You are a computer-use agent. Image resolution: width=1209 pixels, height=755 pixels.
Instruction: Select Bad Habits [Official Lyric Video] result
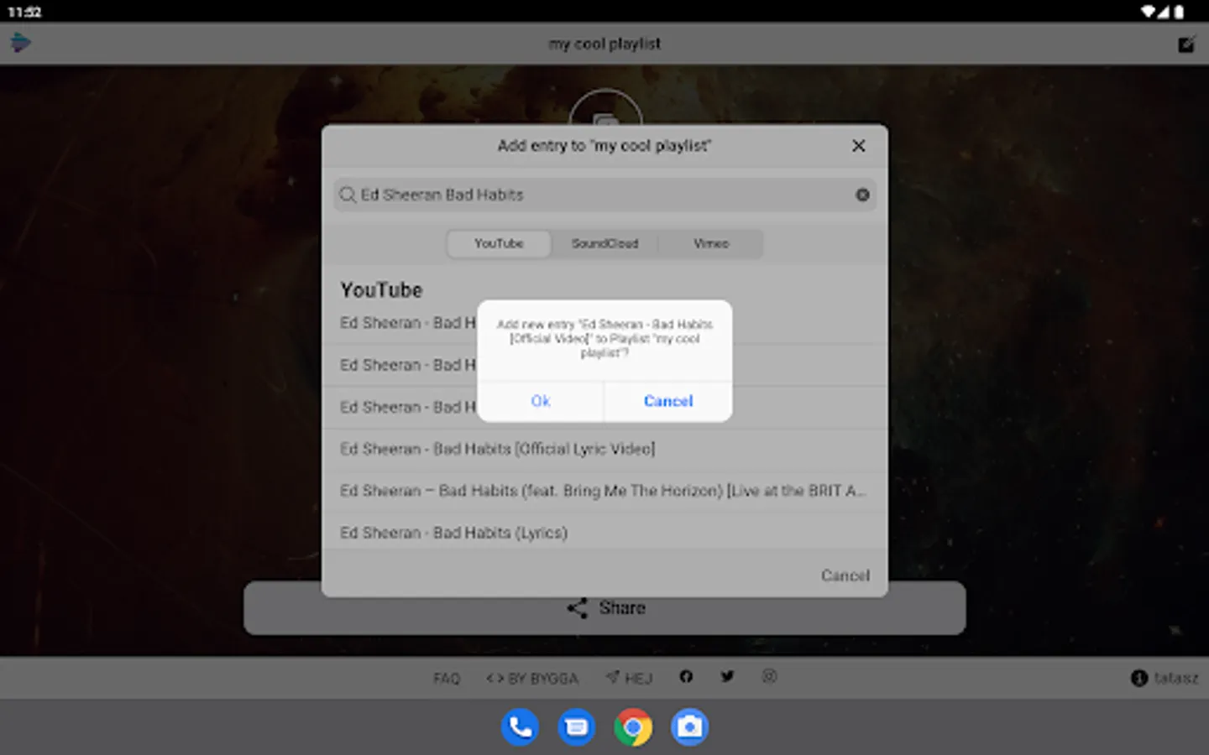point(604,449)
